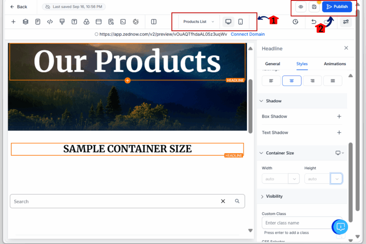Click the canvas vertical scrollbar thumb

tap(250, 106)
